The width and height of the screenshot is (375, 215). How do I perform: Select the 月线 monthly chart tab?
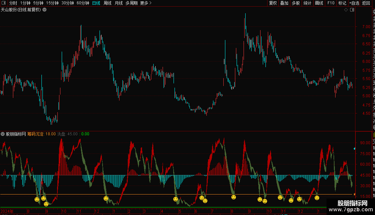[x=119, y=3]
